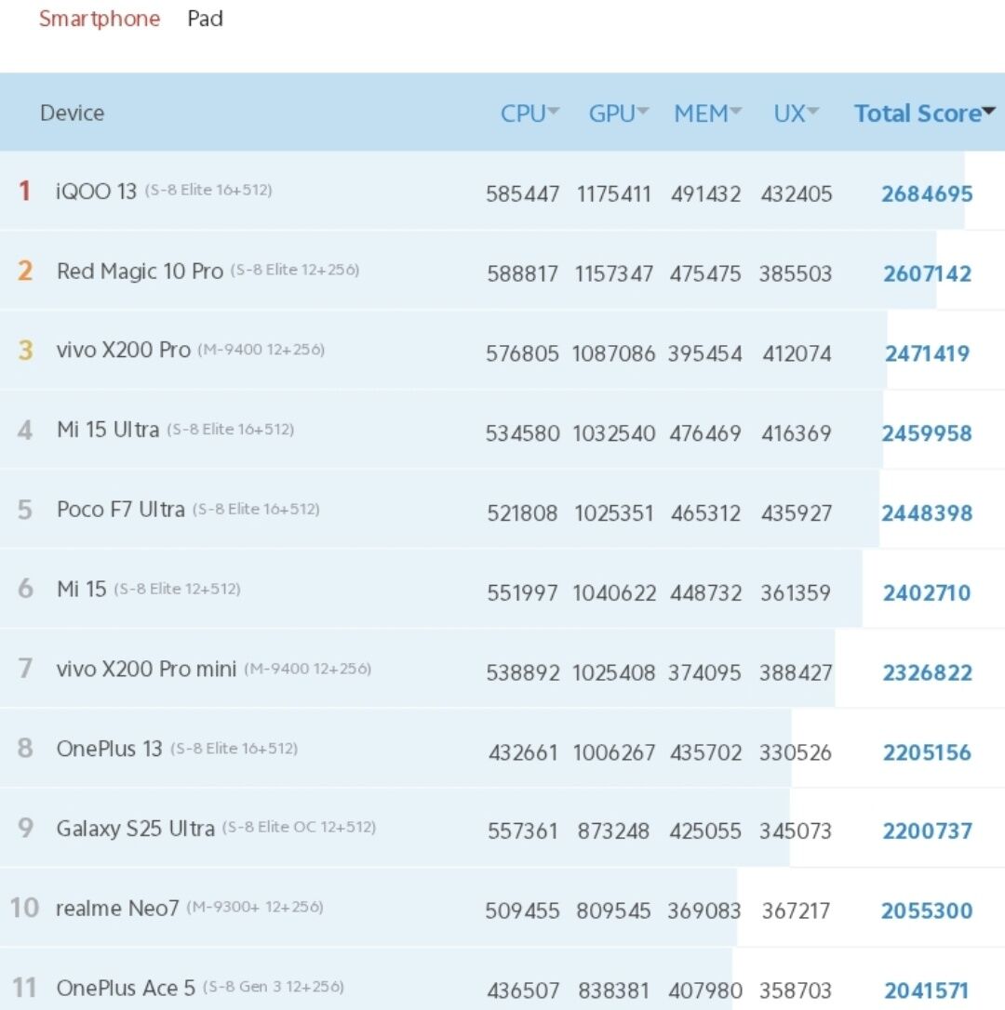Click iQOO 13 MEM score 491432

click(x=706, y=193)
